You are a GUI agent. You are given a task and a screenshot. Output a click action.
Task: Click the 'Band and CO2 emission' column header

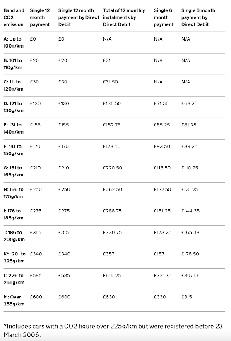pos(14,17)
